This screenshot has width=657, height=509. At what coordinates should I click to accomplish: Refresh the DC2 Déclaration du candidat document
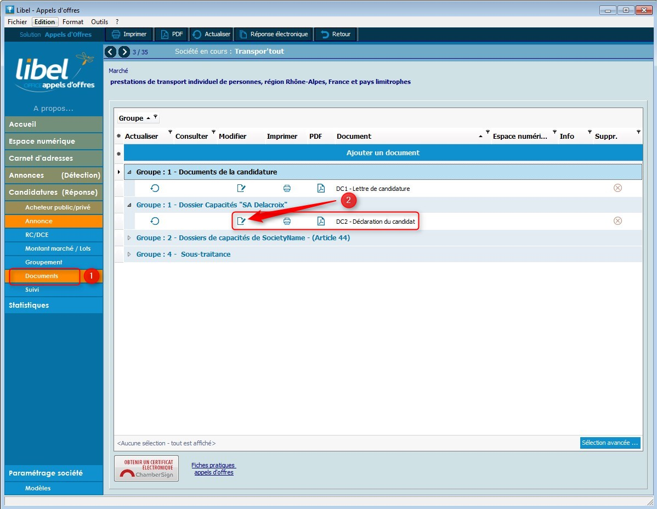pyautogui.click(x=155, y=221)
